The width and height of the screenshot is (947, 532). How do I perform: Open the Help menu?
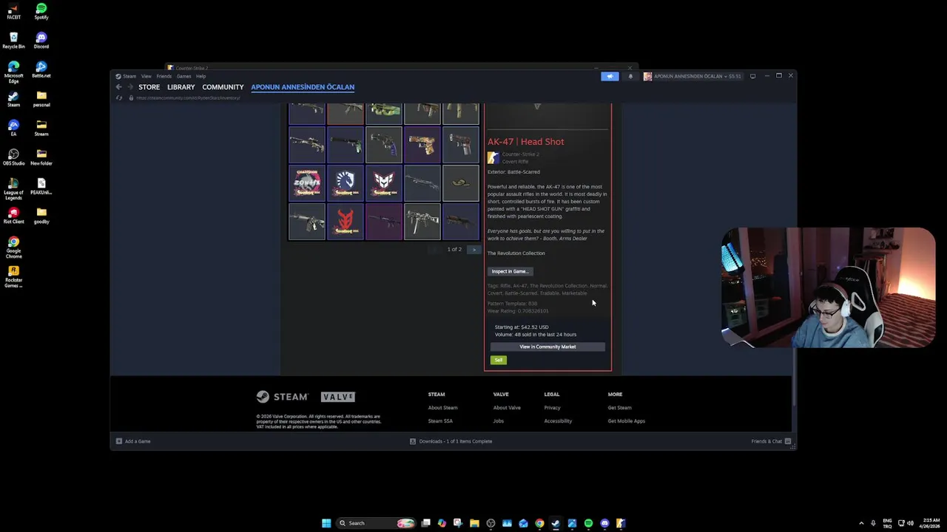(x=200, y=76)
